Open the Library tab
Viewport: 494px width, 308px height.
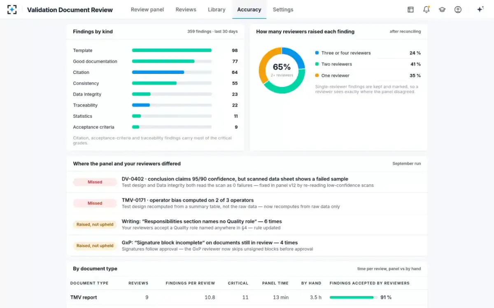[x=217, y=9]
